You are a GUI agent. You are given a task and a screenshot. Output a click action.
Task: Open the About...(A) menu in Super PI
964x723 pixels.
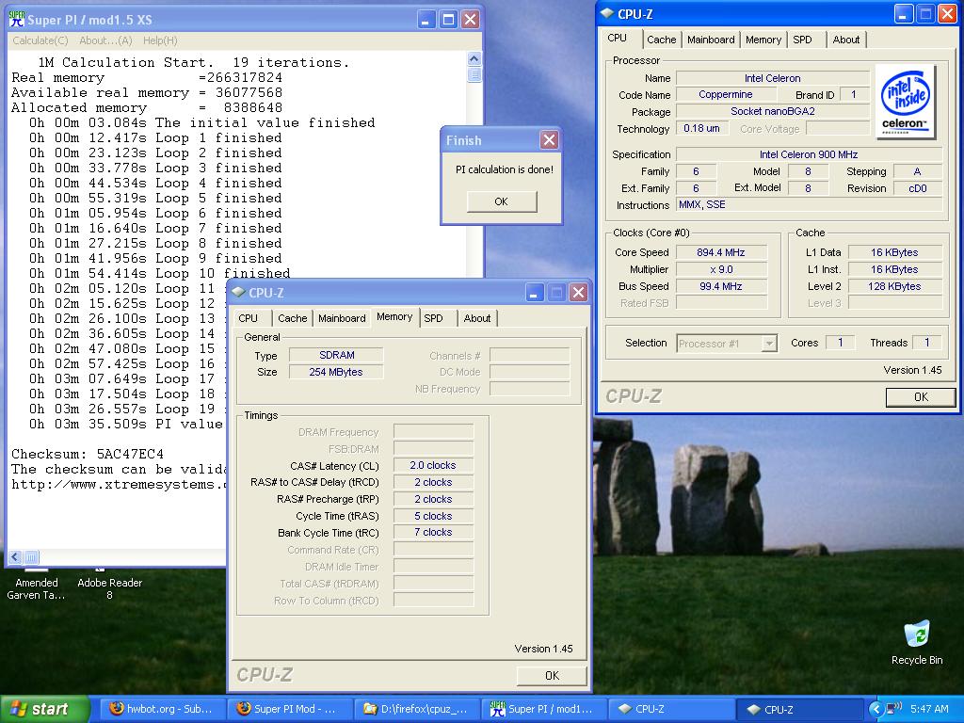point(105,40)
